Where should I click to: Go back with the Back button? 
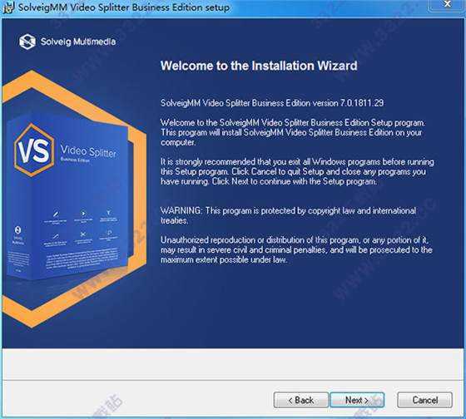click(300, 400)
